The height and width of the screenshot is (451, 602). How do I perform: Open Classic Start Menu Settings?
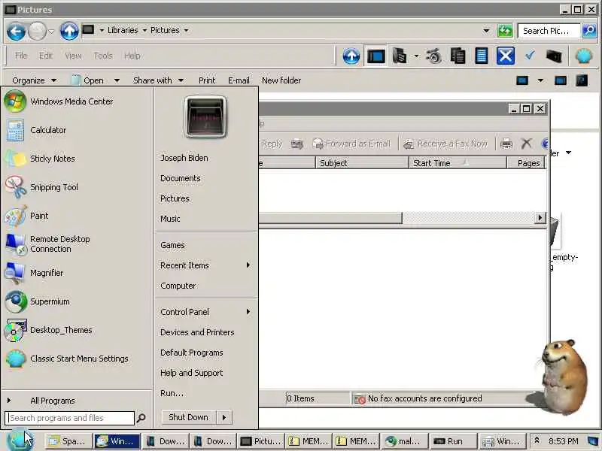77,359
